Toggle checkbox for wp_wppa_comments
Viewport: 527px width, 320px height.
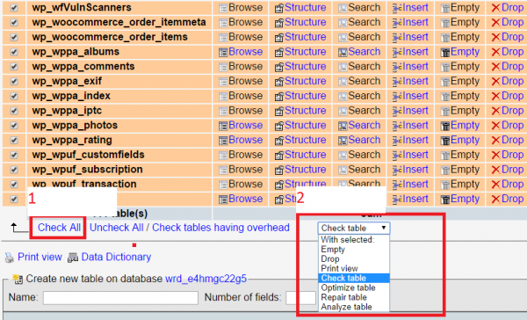click(x=14, y=67)
